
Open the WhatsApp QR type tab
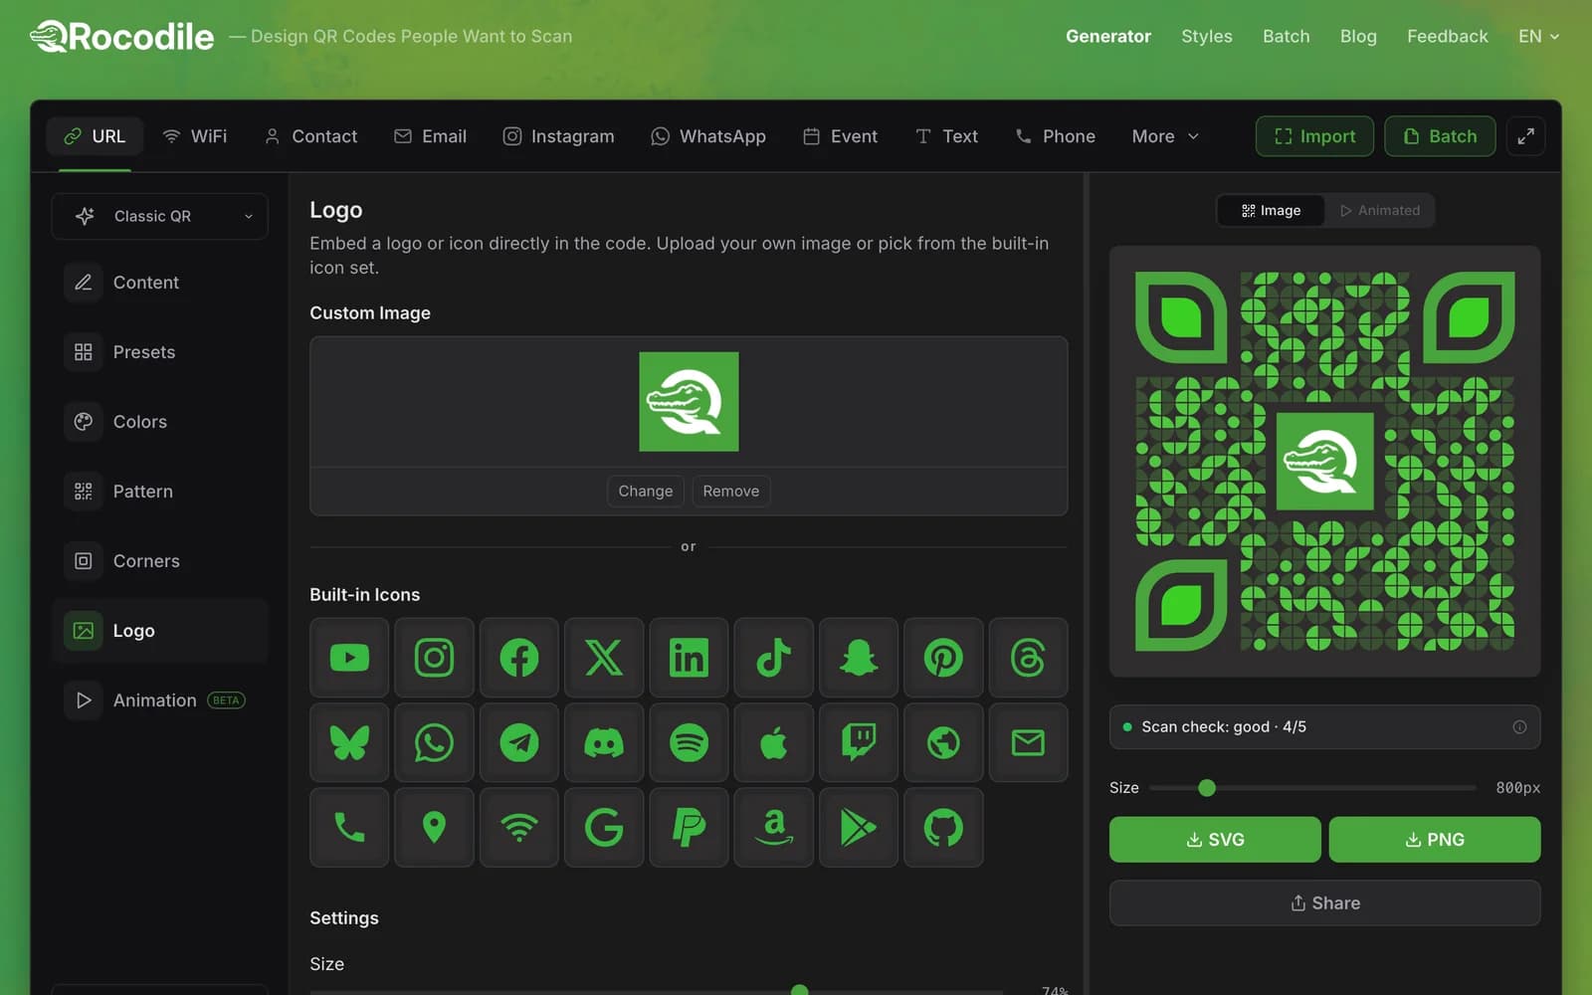708,136
